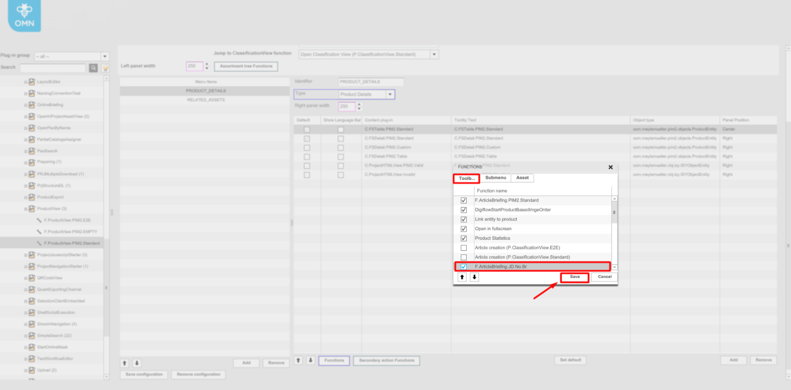
Task: Cancel the Functions dialog
Action: click(605, 277)
